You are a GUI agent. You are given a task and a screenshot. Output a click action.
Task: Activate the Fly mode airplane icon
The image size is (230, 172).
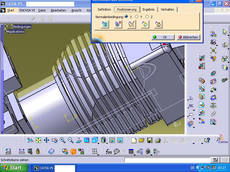[x=30, y=140]
